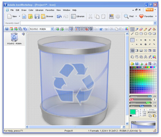Select the rectangular selection tool
Image resolution: width=161 pixels, height=137 pixels.
coord(132,29)
